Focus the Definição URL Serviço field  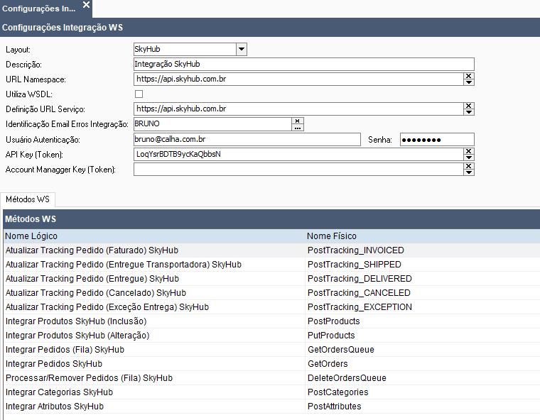(298, 109)
